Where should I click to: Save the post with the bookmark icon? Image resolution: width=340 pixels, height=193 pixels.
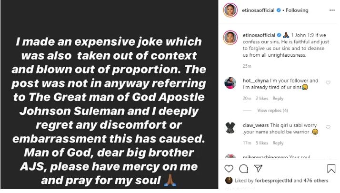point(331,168)
